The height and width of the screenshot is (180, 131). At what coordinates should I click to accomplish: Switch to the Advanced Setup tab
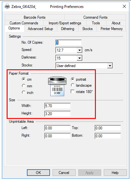pos(41,29)
